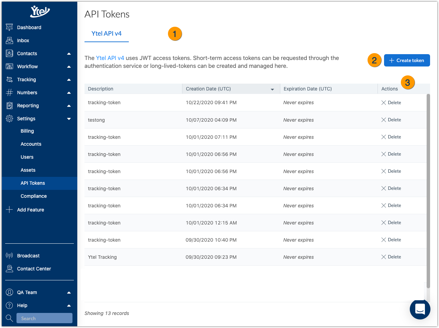Screen dimensions: 439x328
Task: Expand the Numbers menu arrow
Action: [69, 93]
